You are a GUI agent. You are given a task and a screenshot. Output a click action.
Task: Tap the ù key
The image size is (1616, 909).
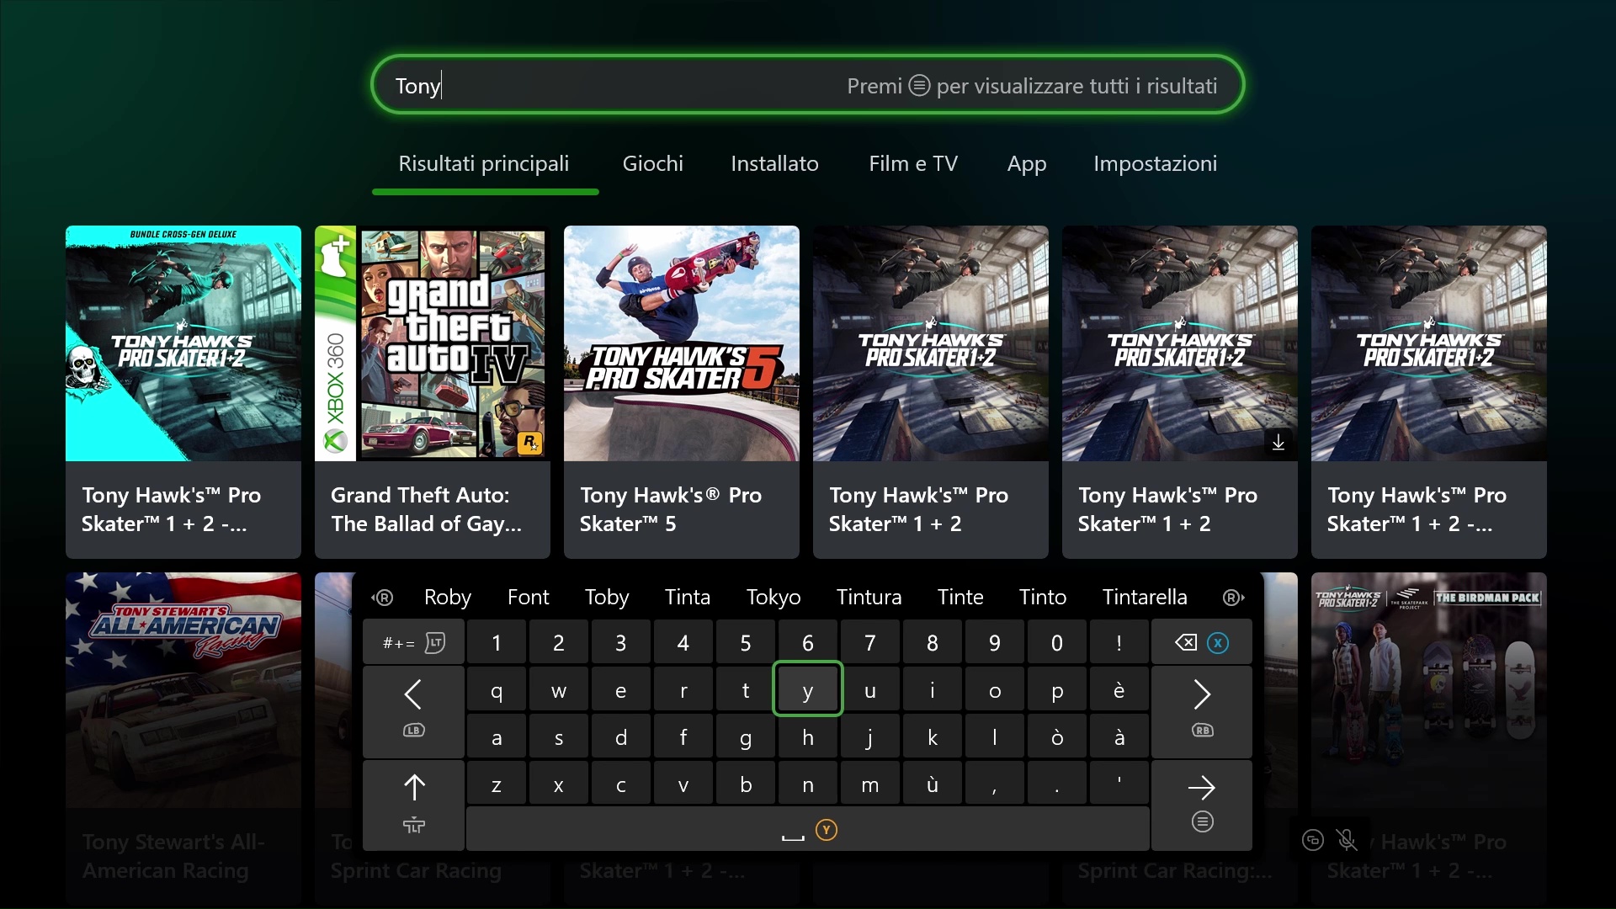click(933, 784)
